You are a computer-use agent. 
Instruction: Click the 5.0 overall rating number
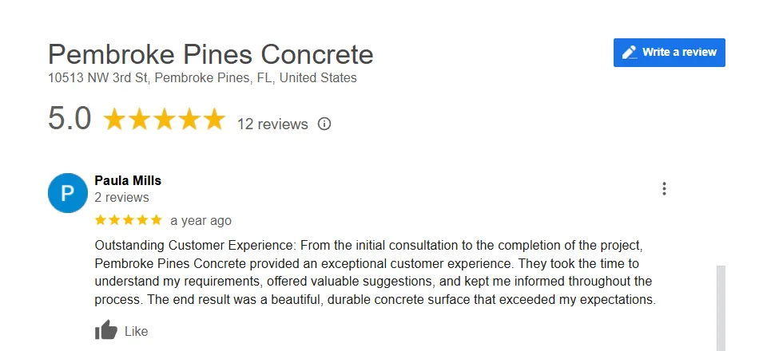[70, 119]
